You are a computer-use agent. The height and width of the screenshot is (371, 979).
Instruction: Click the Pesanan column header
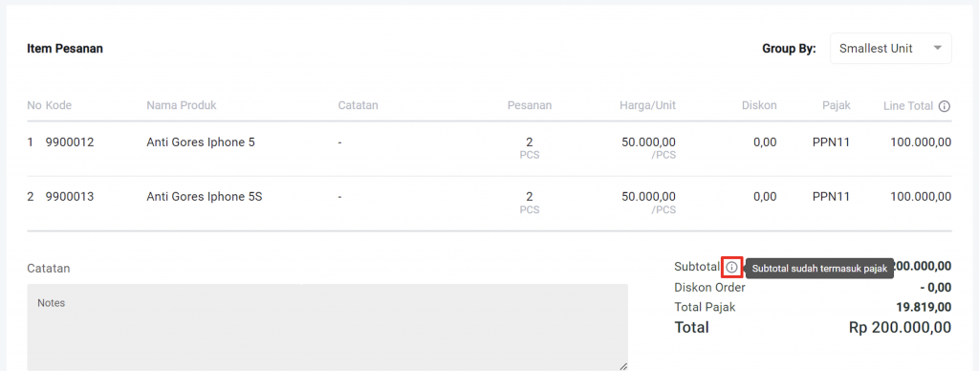(530, 105)
